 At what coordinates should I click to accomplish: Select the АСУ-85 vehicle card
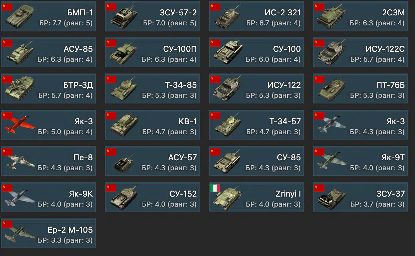pyautogui.click(x=48, y=52)
